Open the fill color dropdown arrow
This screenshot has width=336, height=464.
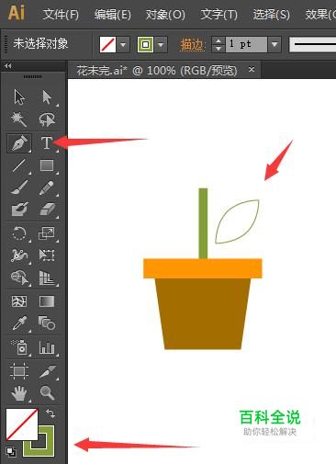point(123,45)
